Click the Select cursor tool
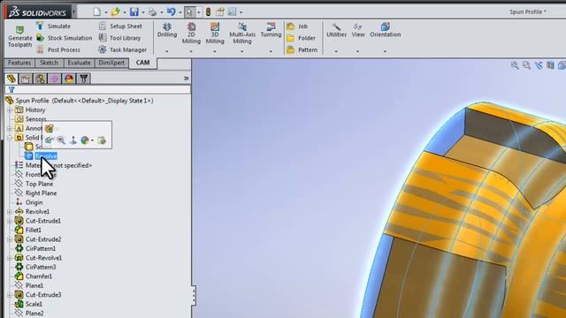This screenshot has height=318, width=566. [x=189, y=11]
